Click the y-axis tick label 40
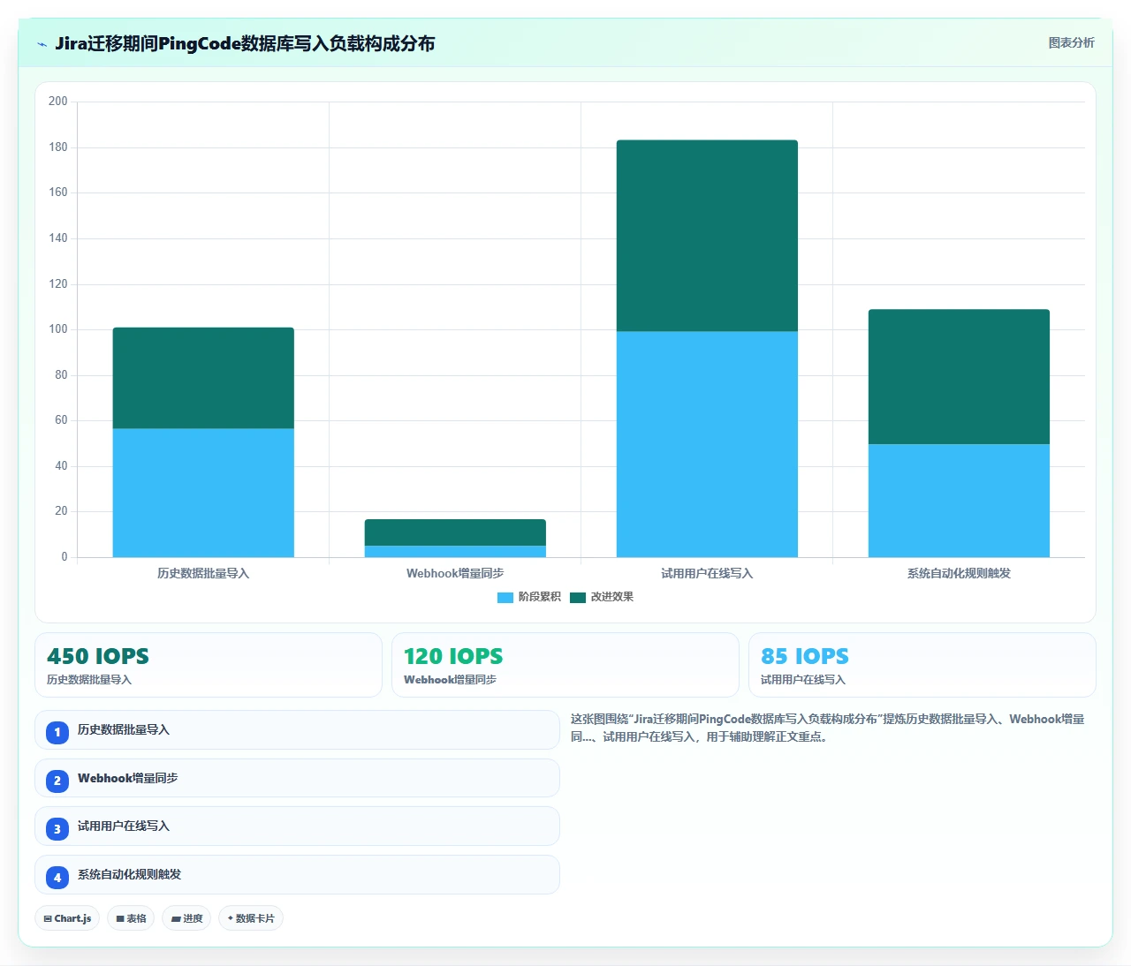 tap(61, 466)
